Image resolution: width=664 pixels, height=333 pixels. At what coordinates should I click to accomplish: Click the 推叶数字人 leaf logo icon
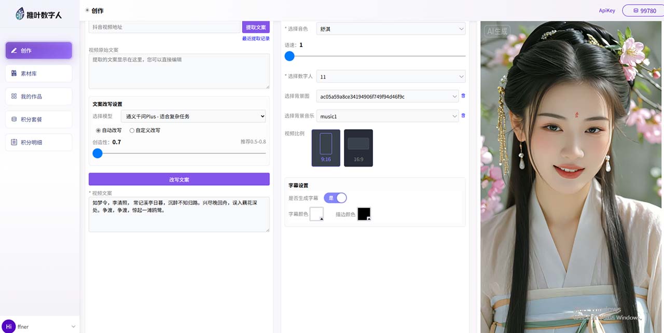pos(20,13)
